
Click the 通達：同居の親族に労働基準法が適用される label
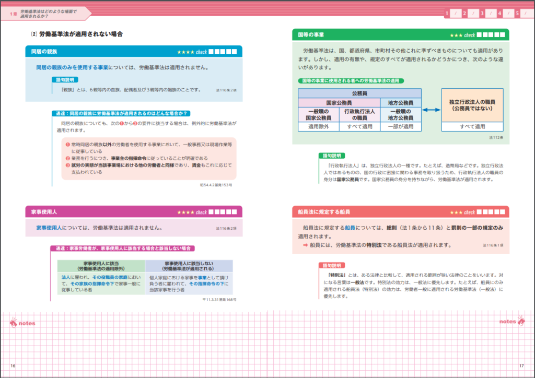click(x=121, y=113)
